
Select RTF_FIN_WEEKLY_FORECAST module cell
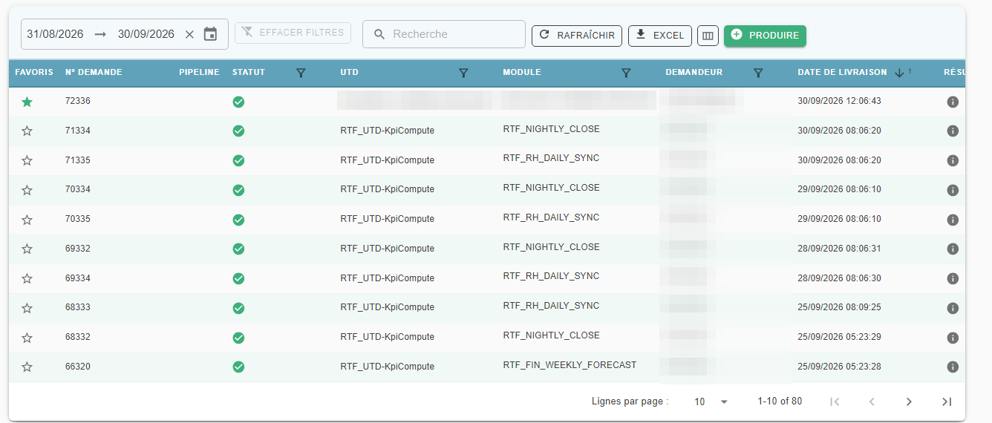(570, 365)
